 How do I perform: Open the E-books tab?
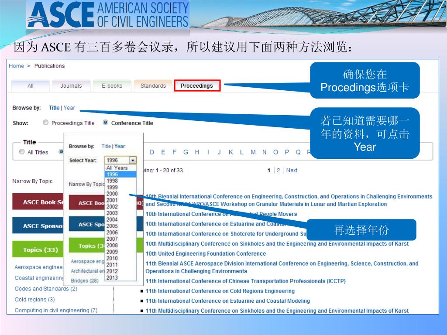click(x=112, y=86)
